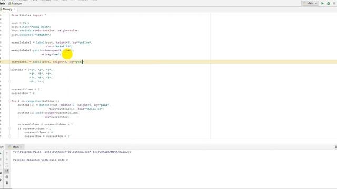The width and height of the screenshot is (337, 189).
Task: Open the Main run configuration dropdown
Action: pos(310,3)
